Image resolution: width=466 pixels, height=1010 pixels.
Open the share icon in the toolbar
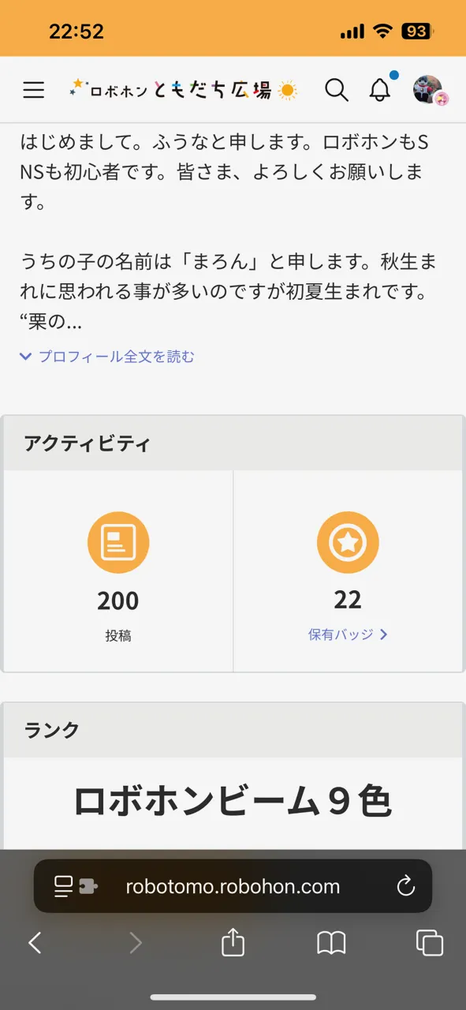pos(233,942)
